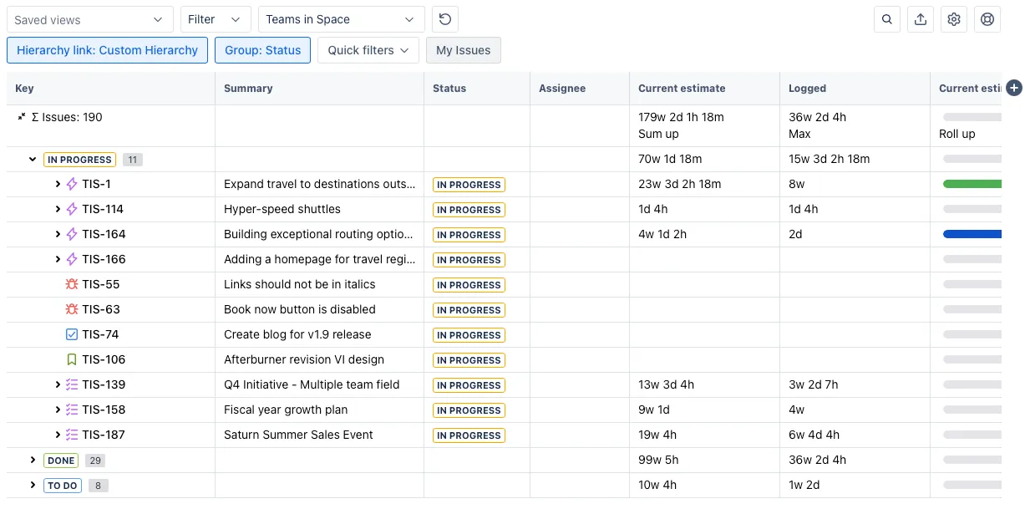Click the collapse-all icon beside Σ Issues: 190
Viewport: 1025px width, 509px height.
22,117
